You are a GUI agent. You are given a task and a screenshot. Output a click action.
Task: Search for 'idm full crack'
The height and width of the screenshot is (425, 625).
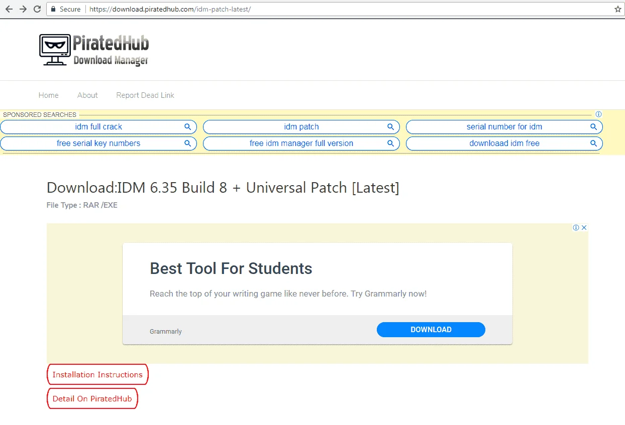98,127
